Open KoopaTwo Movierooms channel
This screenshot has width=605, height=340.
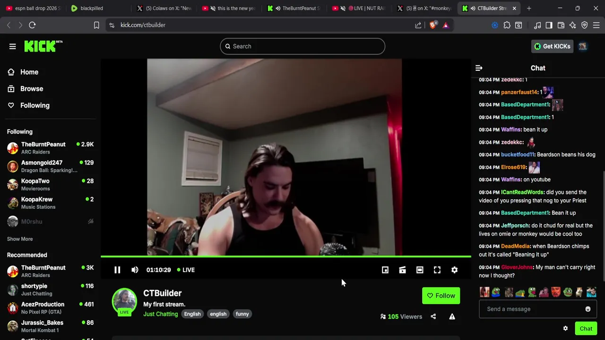point(50,185)
